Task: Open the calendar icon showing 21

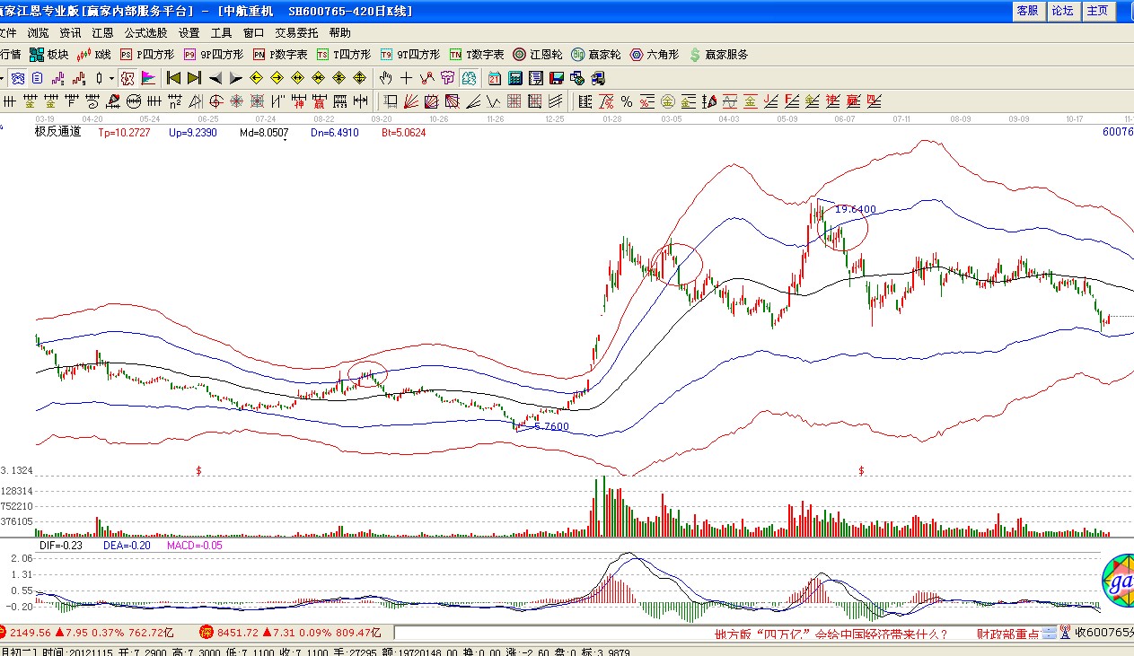Action: (495, 78)
